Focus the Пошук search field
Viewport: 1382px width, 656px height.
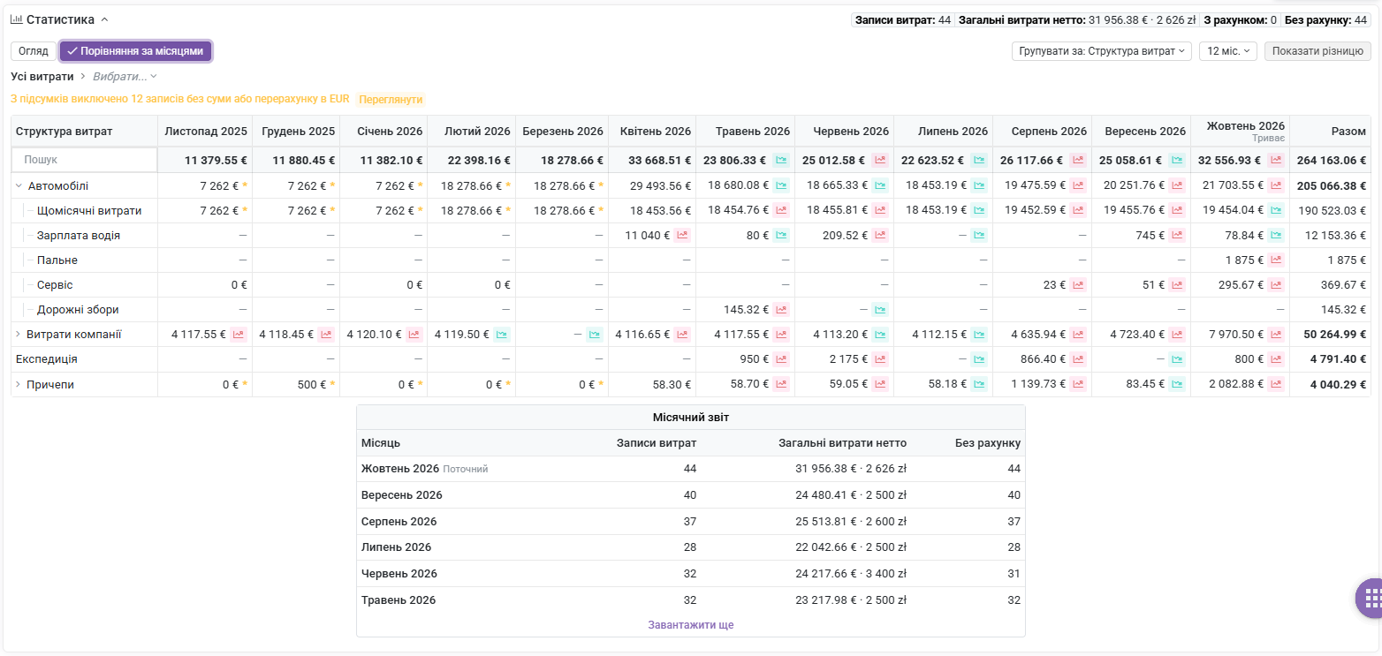coord(85,160)
